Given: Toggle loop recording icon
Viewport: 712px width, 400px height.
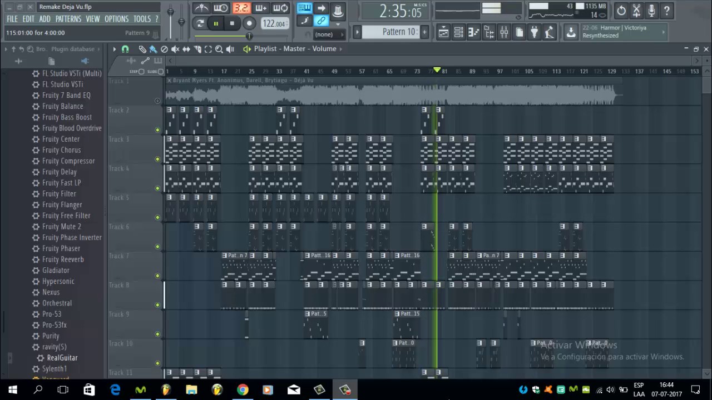Looking at the screenshot, I should click(x=281, y=8).
